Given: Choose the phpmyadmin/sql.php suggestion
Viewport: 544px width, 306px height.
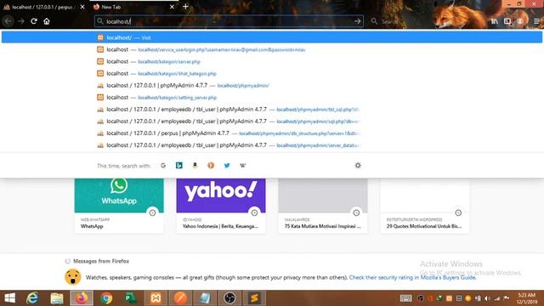Looking at the screenshot, I should [272, 122].
